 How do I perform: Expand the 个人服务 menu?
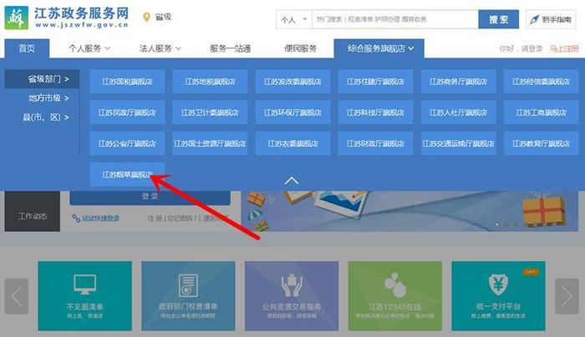click(89, 48)
